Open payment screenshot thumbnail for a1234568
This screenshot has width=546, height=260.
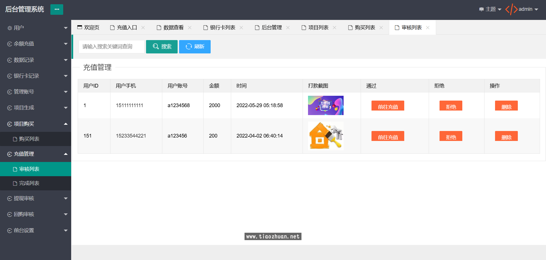[326, 105]
